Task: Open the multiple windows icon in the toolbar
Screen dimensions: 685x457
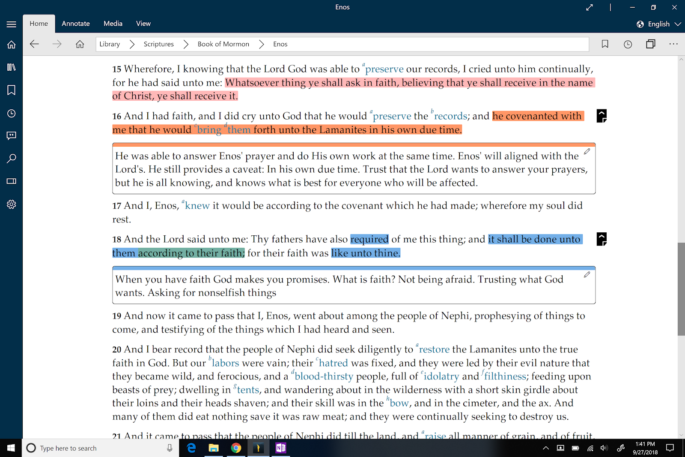Action: coord(651,44)
